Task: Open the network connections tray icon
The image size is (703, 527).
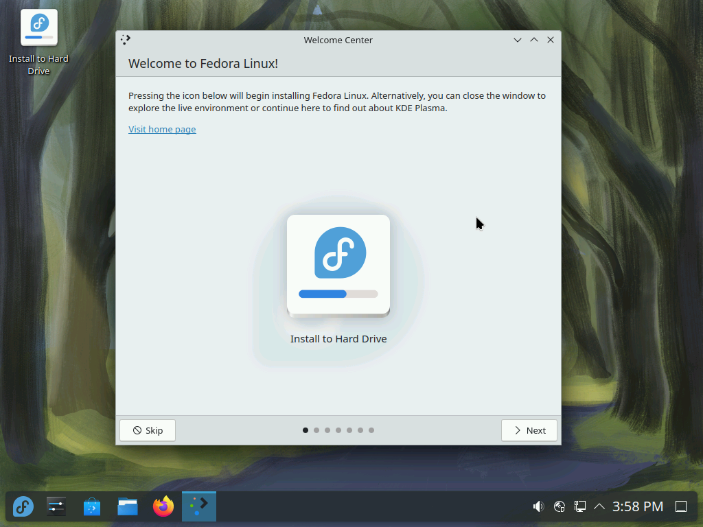Action: pyautogui.click(x=579, y=507)
